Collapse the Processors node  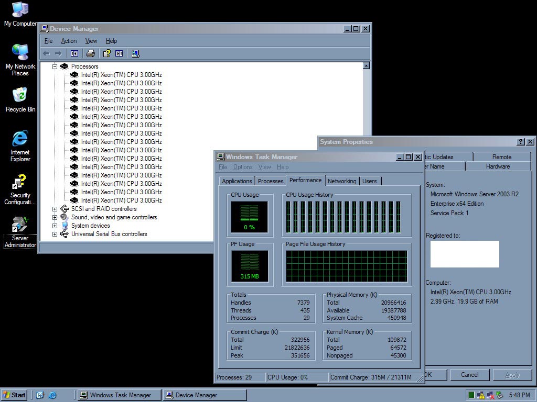click(x=55, y=66)
